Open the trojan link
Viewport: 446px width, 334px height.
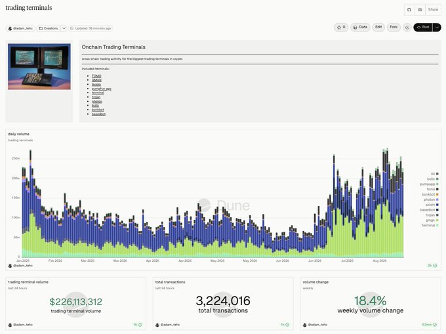(96, 97)
